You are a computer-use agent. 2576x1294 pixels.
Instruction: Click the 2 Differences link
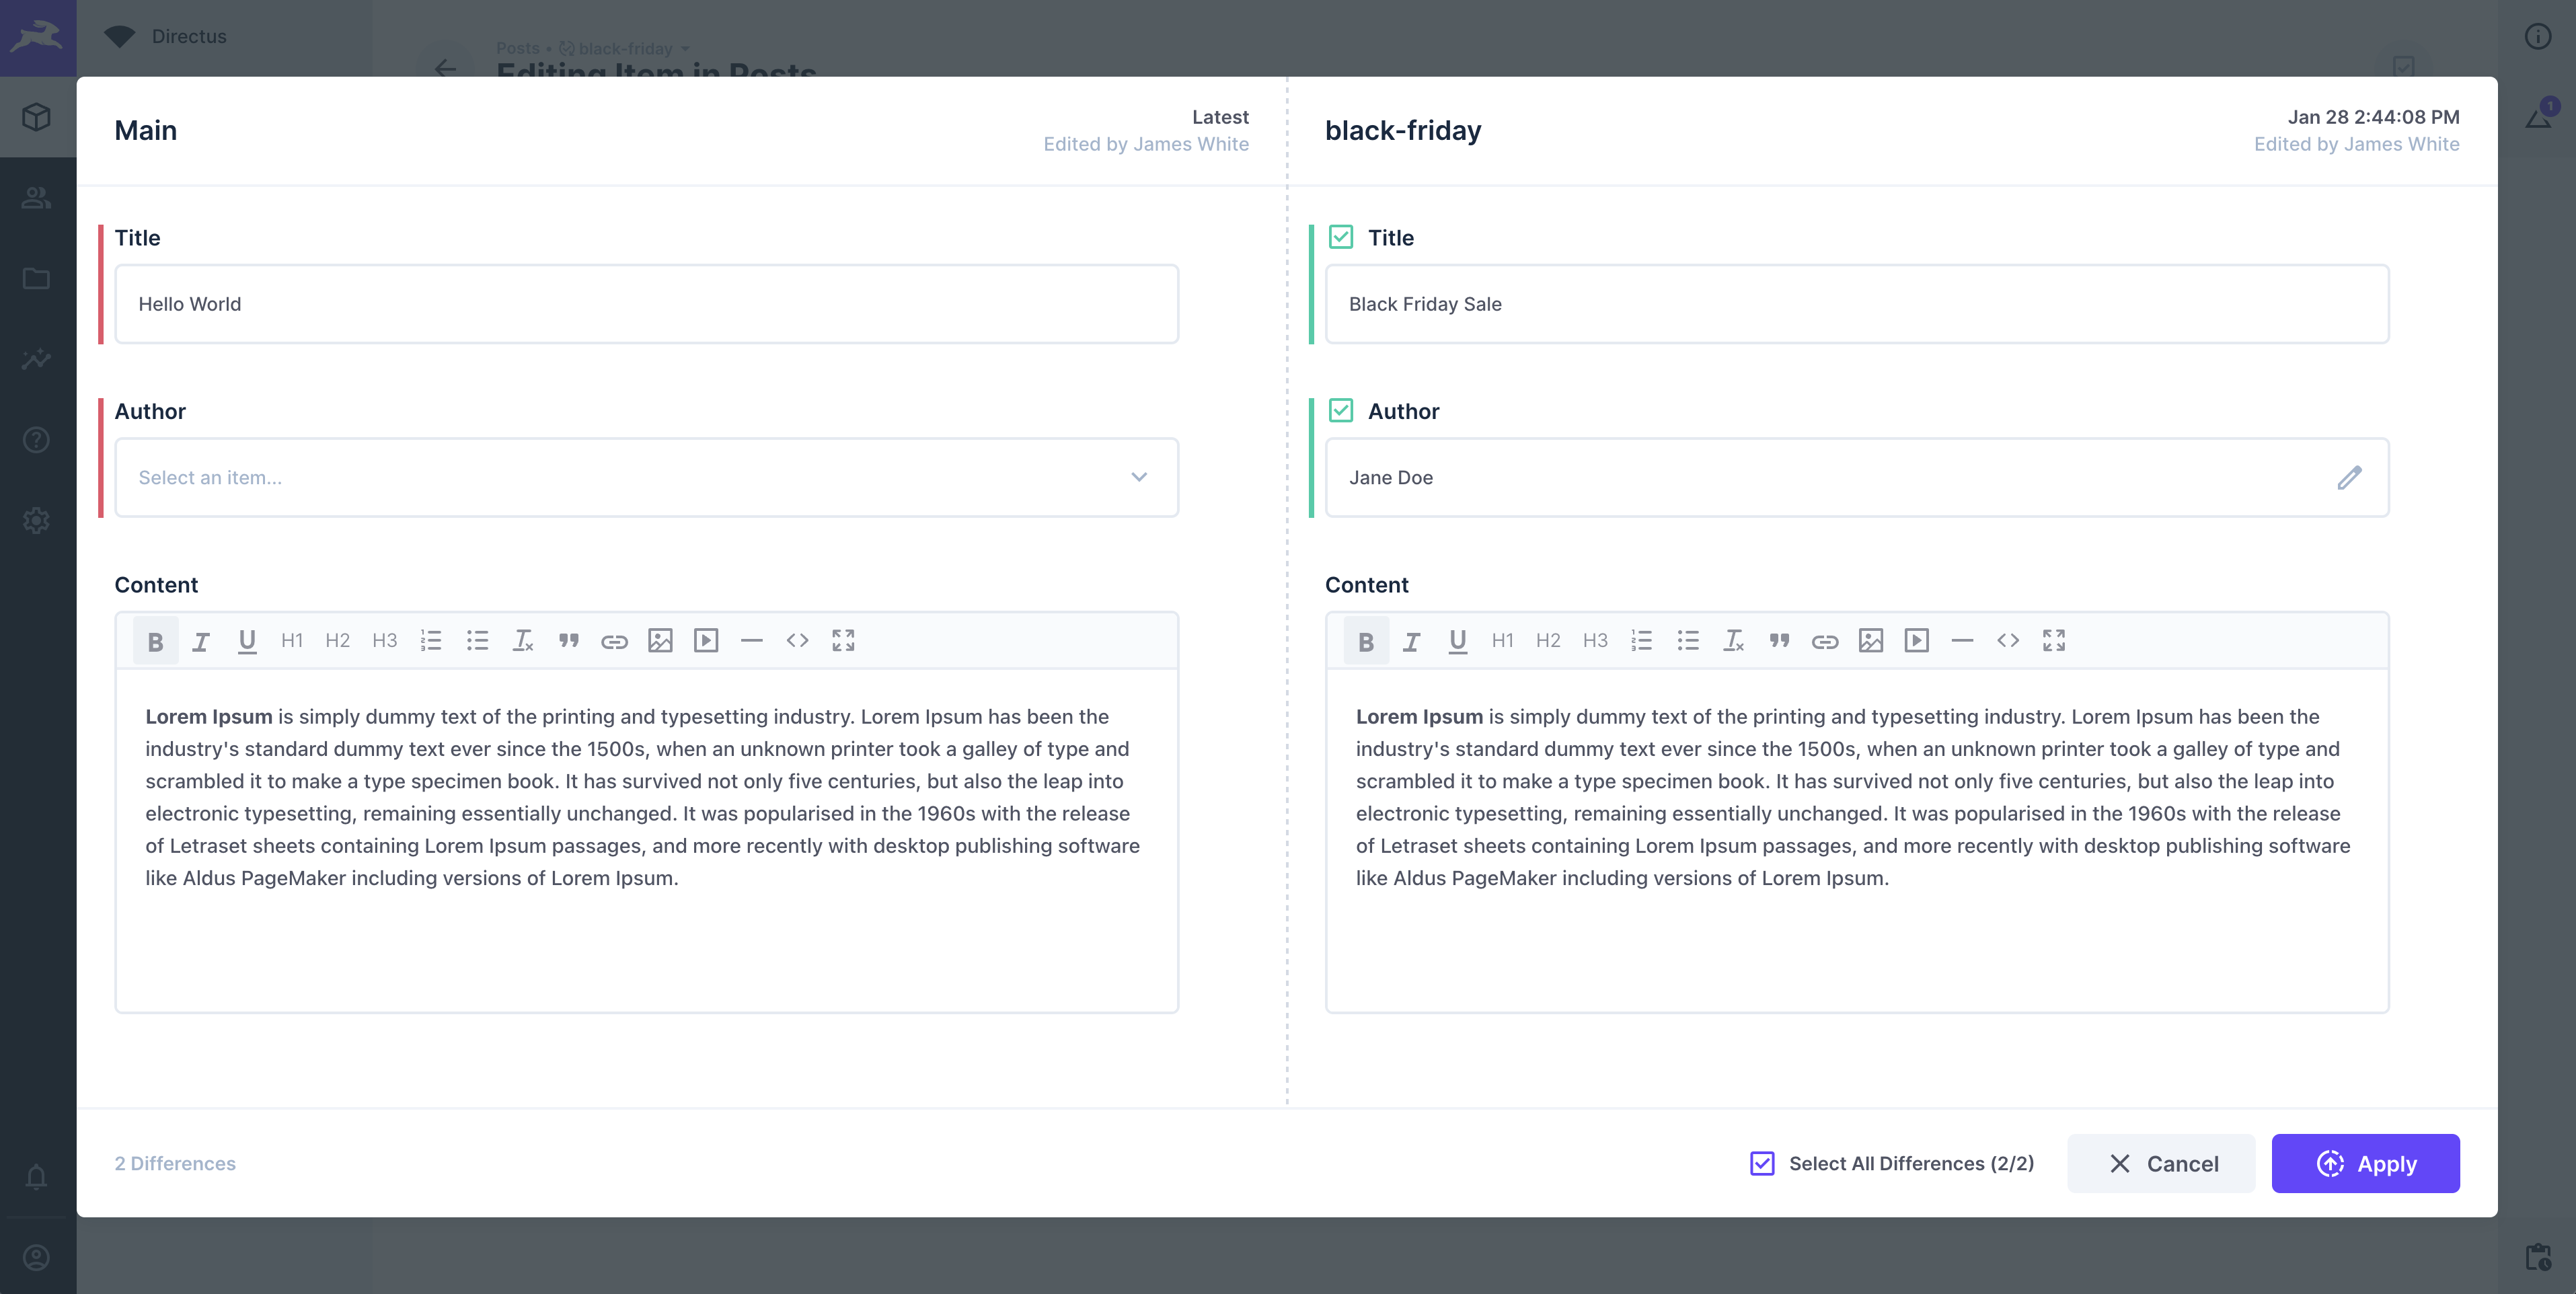tap(175, 1163)
